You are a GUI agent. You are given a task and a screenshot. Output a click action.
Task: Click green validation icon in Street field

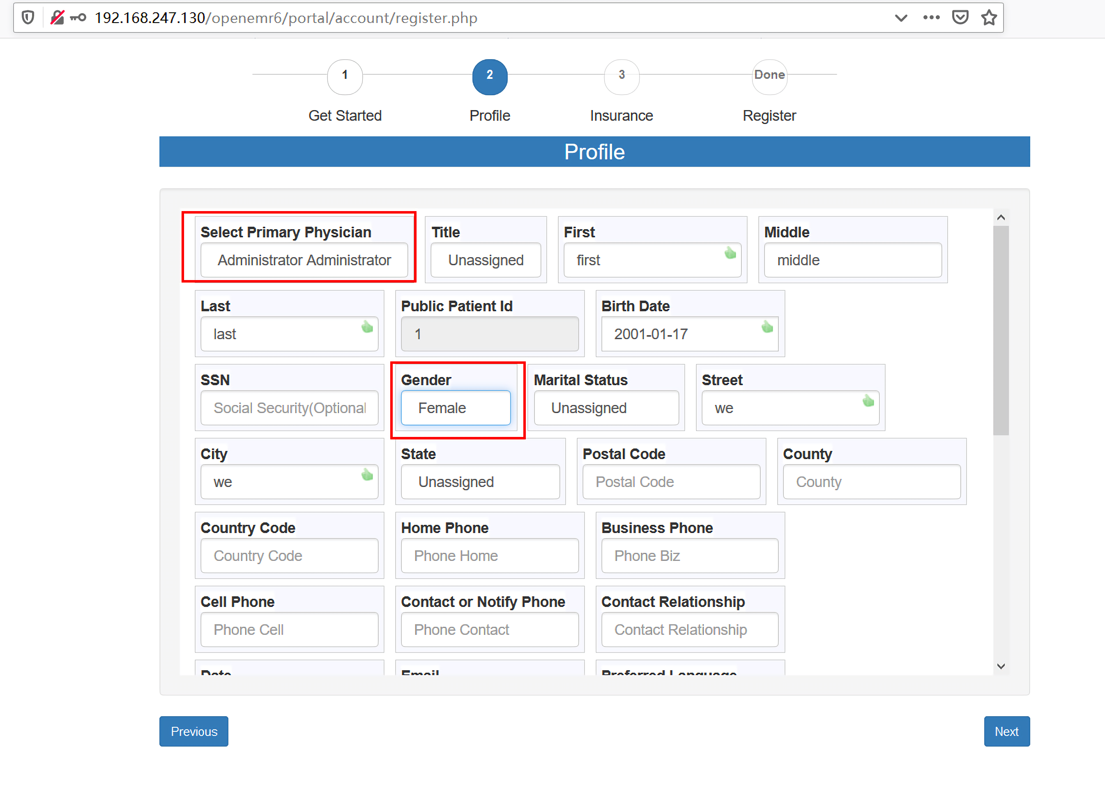[868, 401]
